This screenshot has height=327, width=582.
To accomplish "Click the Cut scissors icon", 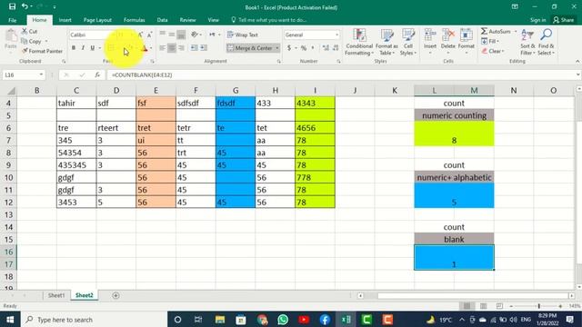I will [25, 32].
